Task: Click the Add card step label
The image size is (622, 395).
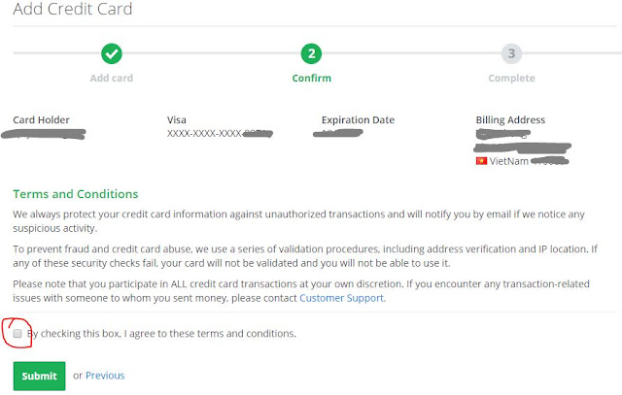Action: point(112,78)
